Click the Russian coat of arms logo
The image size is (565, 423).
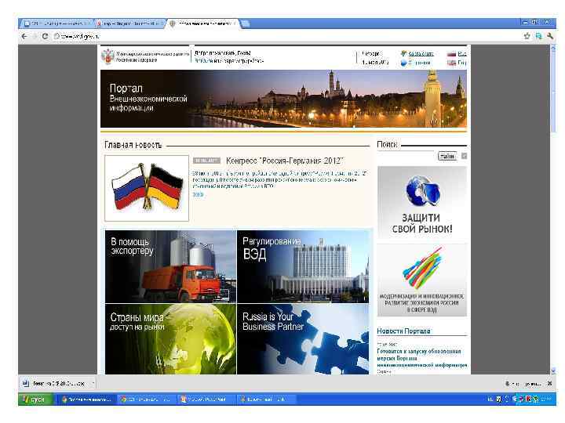pos(108,57)
